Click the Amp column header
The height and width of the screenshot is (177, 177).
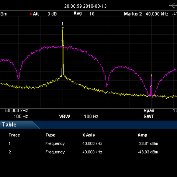142,135
